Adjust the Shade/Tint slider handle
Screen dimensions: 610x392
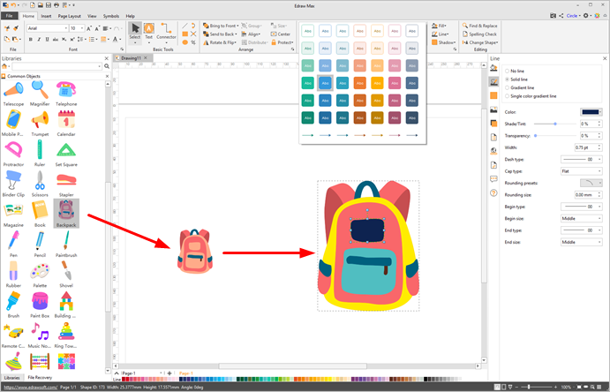pos(555,124)
